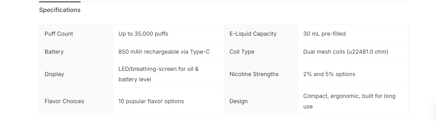Select the Specifications tab
Screen dimensions: 436x130
click(x=60, y=10)
